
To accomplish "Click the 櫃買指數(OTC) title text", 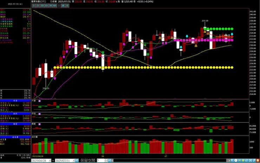I will [x=39, y=1].
